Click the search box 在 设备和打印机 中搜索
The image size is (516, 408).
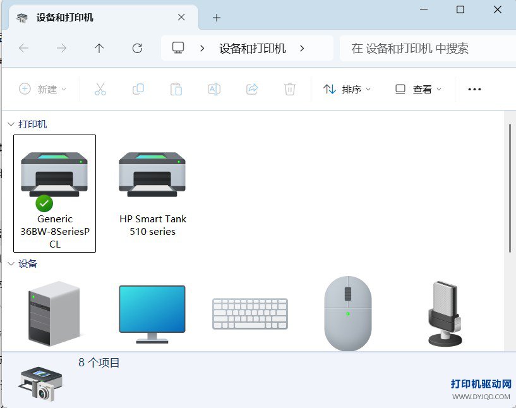coord(428,49)
